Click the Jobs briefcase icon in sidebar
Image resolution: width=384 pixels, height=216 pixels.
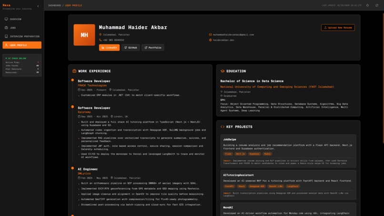tap(6, 28)
